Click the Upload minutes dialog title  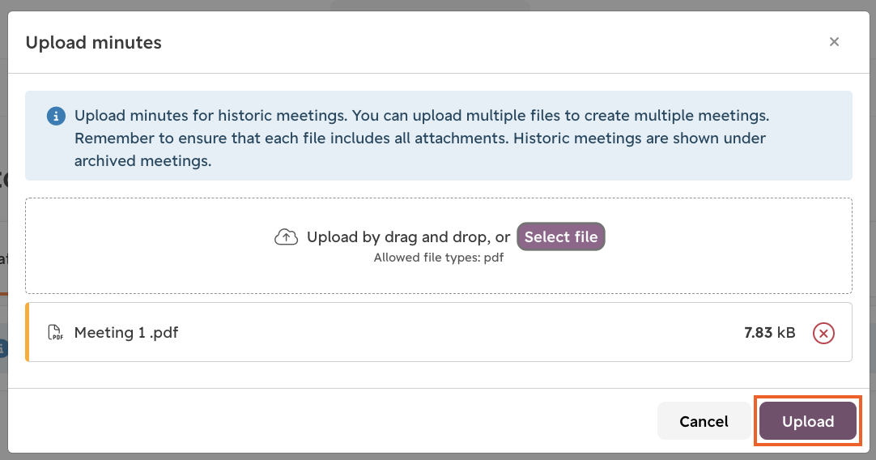coord(93,42)
